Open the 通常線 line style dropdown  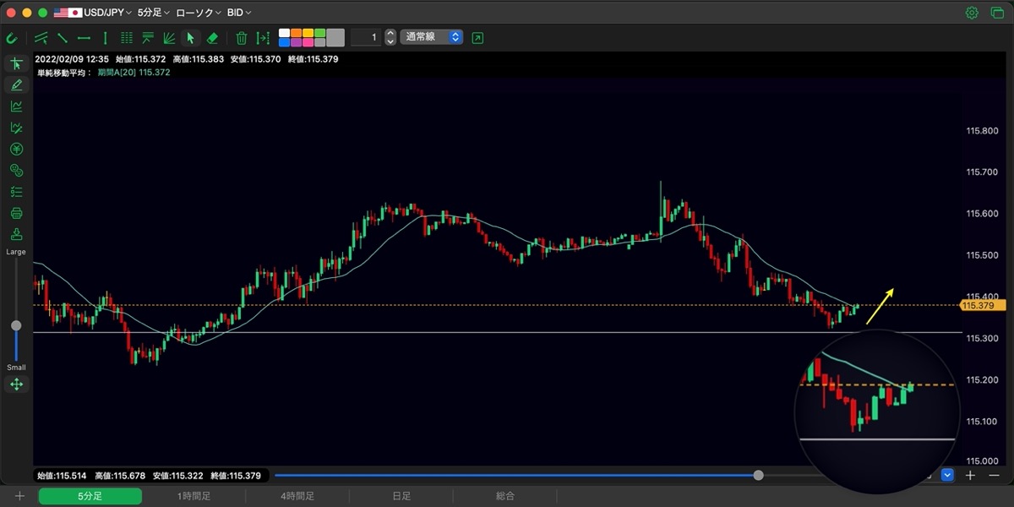point(431,37)
